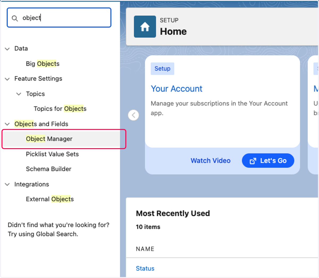Image resolution: width=319 pixels, height=278 pixels.
Task: Click the Setup badge on card
Action: tap(162, 69)
